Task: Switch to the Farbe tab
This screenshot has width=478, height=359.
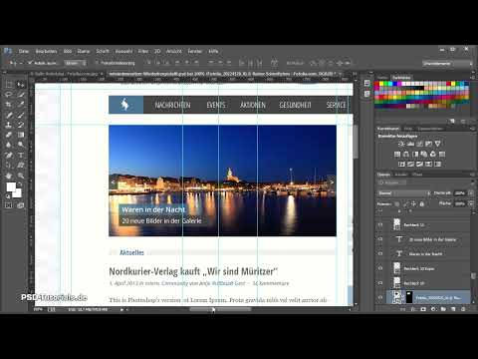Action: click(x=382, y=78)
